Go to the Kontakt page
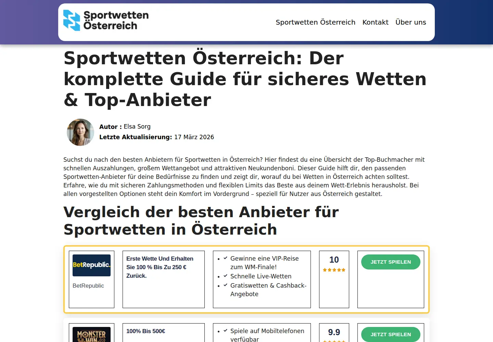Viewport: 493px width, 342px height. [375, 22]
